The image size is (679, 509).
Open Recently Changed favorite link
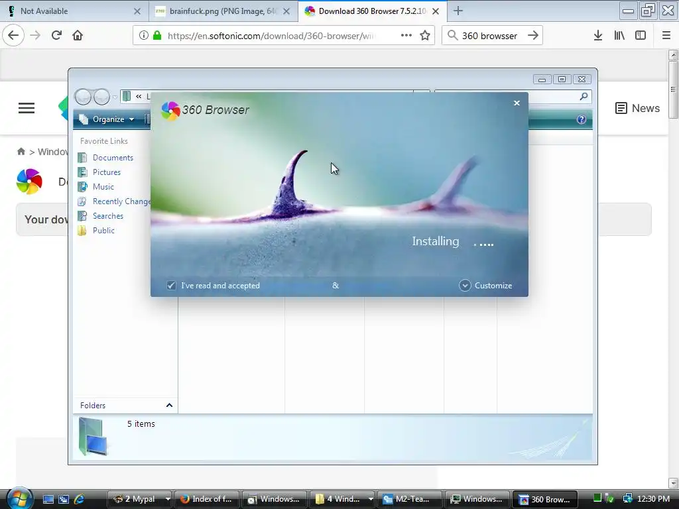pos(122,201)
